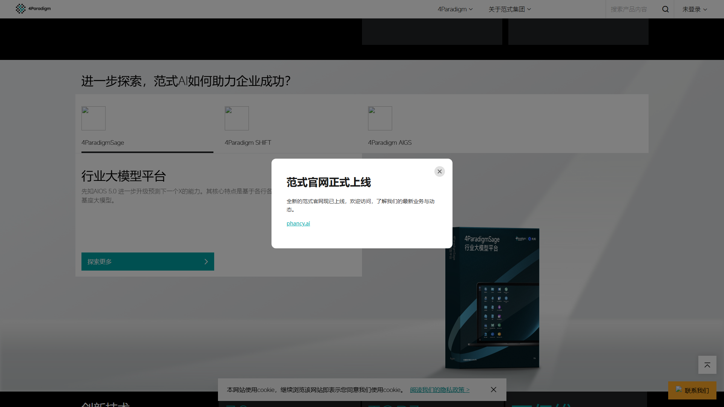Viewport: 724px width, 407px height.
Task: Open the 阅读我们的隐私政策 link
Action: [440, 390]
